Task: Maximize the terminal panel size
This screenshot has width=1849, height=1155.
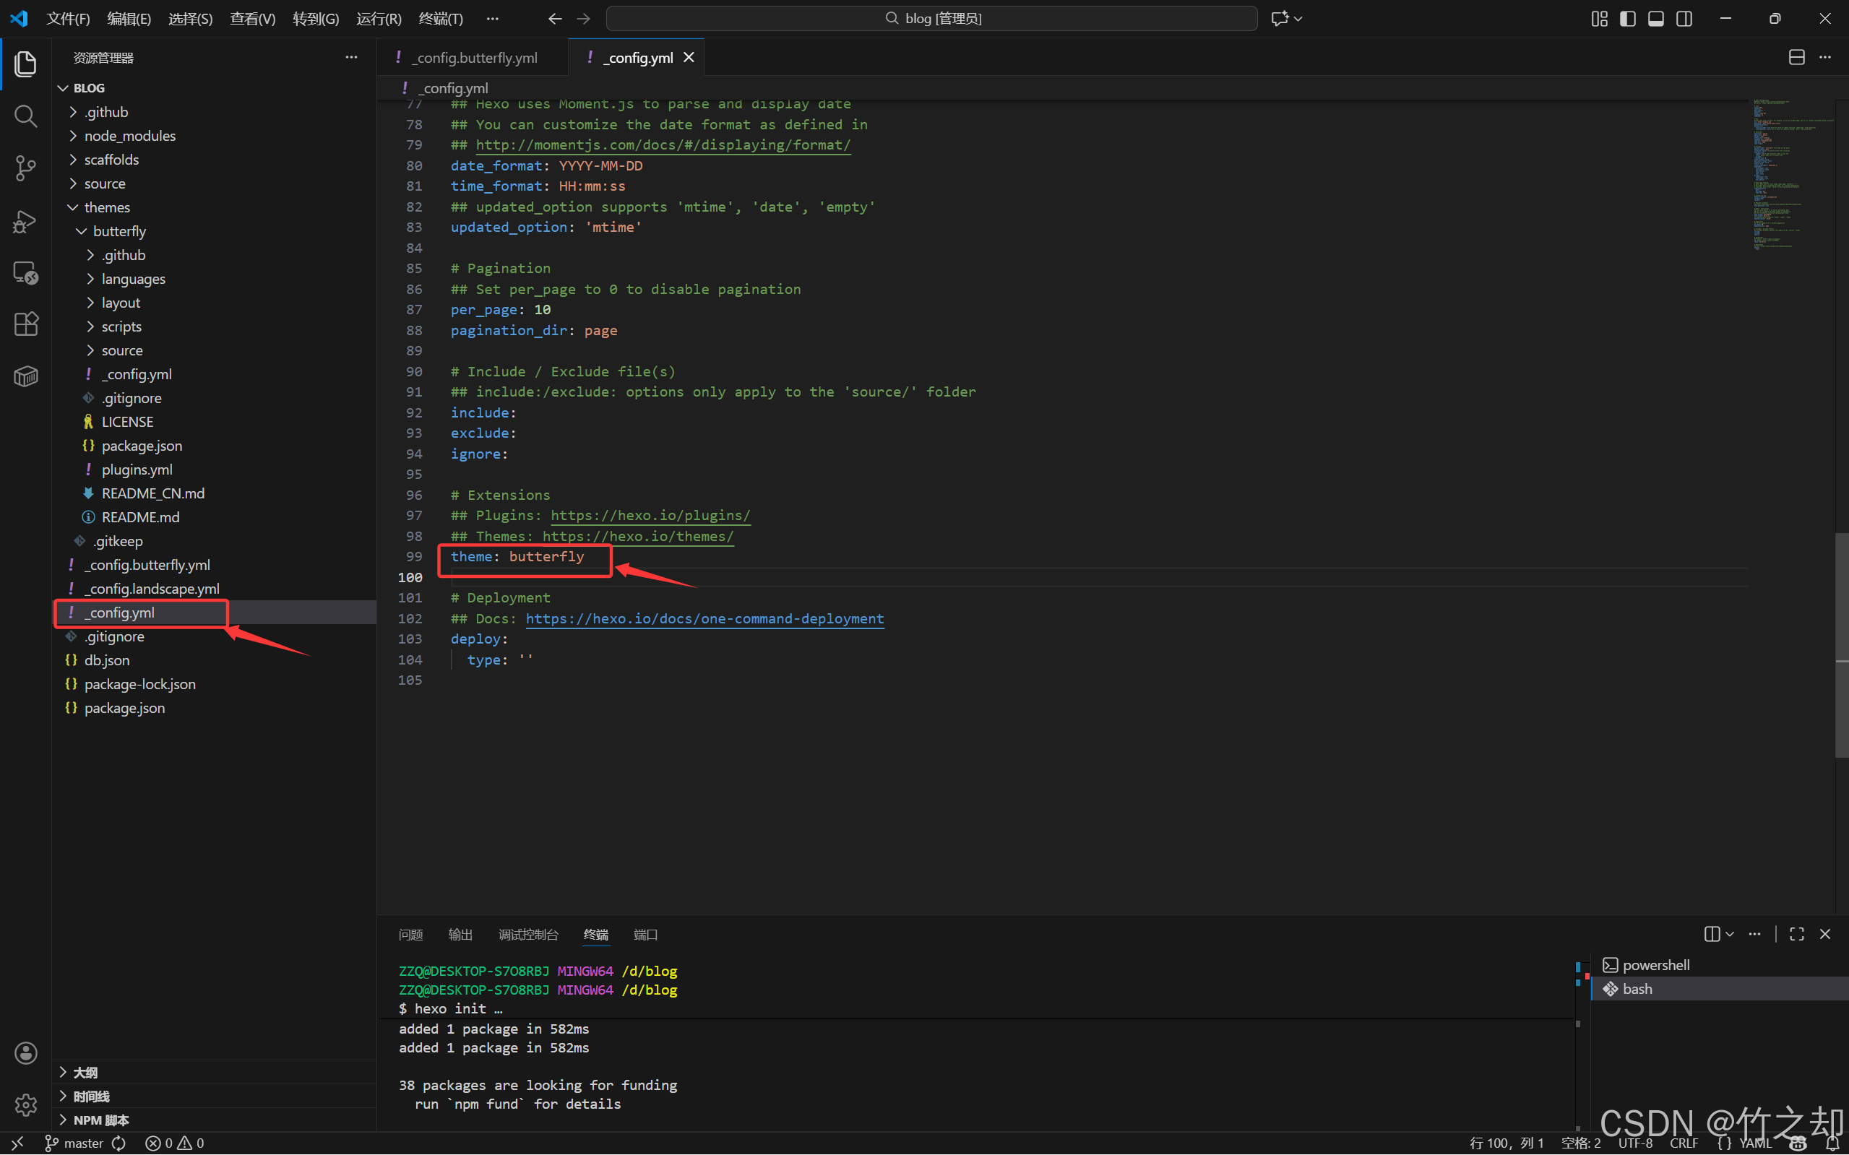Action: [x=1796, y=934]
